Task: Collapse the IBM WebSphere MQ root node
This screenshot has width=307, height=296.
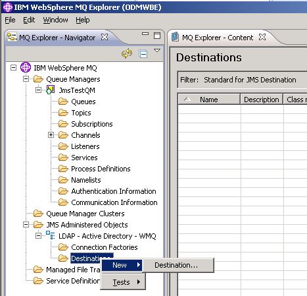Action: (x=14, y=67)
